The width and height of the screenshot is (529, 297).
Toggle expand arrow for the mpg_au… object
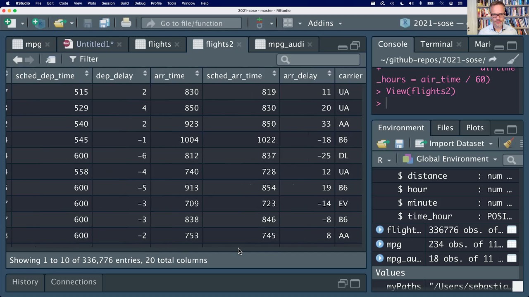coord(380,259)
